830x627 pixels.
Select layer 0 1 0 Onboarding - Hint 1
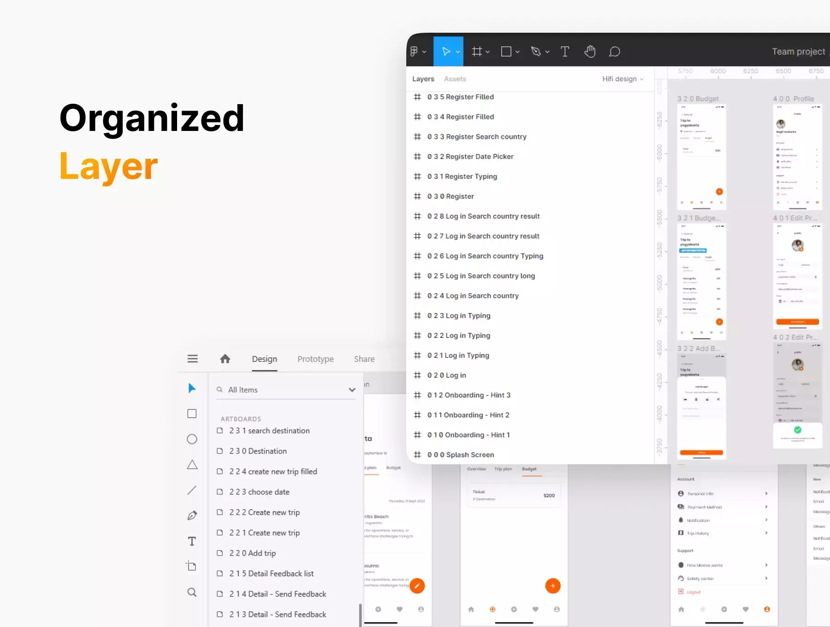pos(530,435)
